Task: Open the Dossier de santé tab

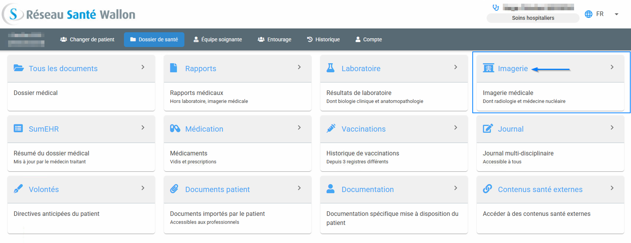Action: click(154, 39)
